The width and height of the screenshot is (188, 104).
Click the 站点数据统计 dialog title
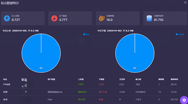click(x=10, y=3)
